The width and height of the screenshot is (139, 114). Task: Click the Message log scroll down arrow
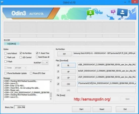coord(51,99)
